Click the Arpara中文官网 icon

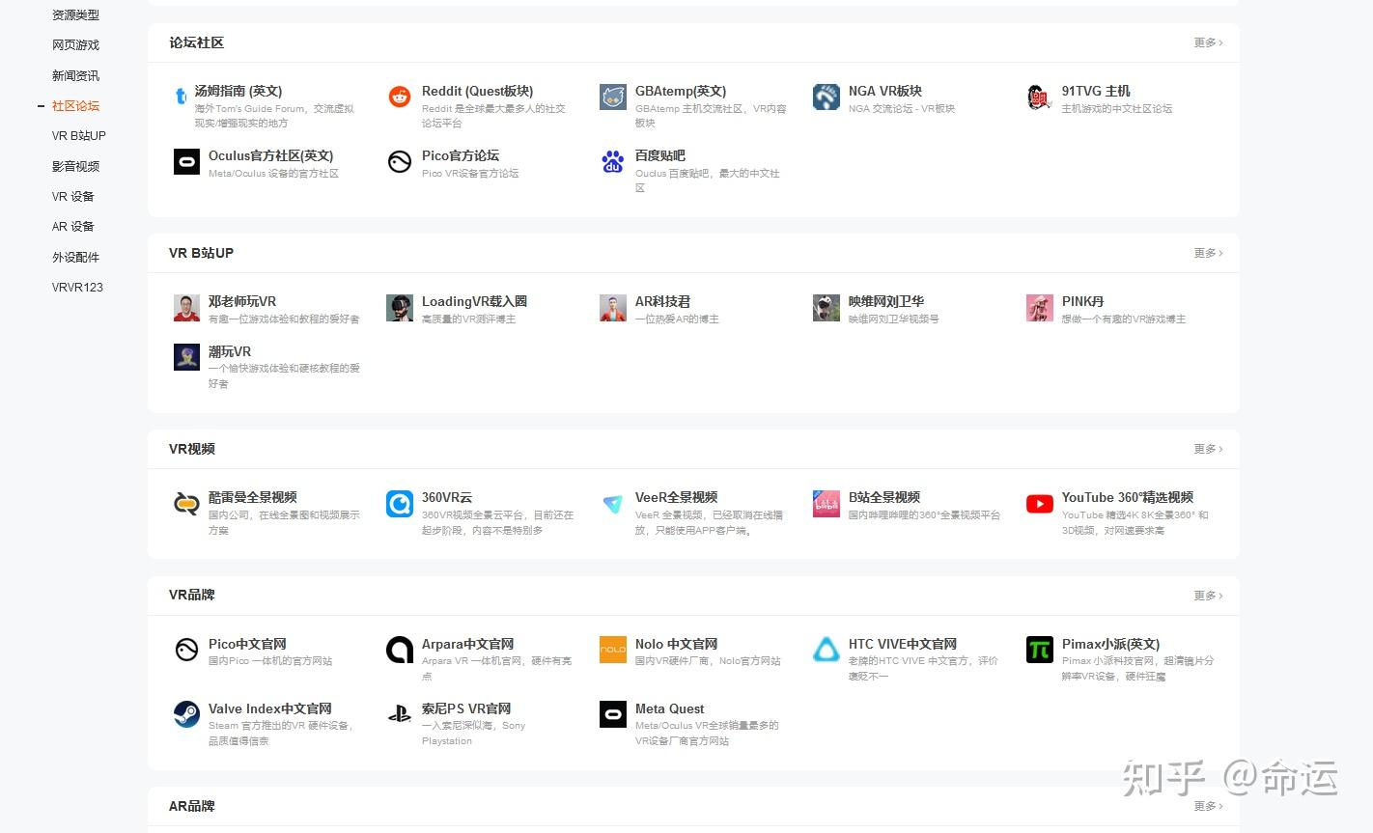(x=400, y=650)
